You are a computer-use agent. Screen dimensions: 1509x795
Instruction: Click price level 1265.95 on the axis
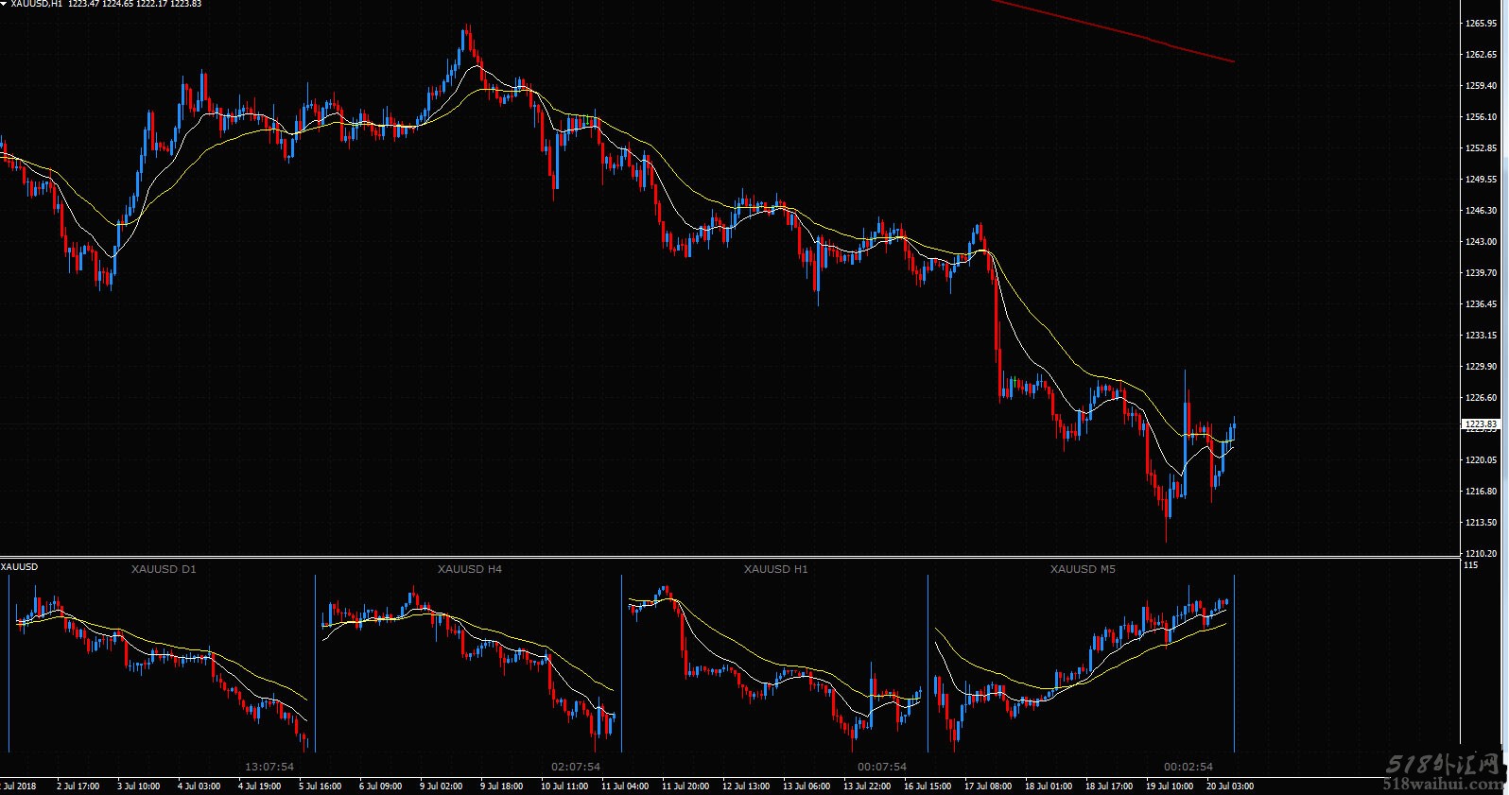pyautogui.click(x=1481, y=24)
